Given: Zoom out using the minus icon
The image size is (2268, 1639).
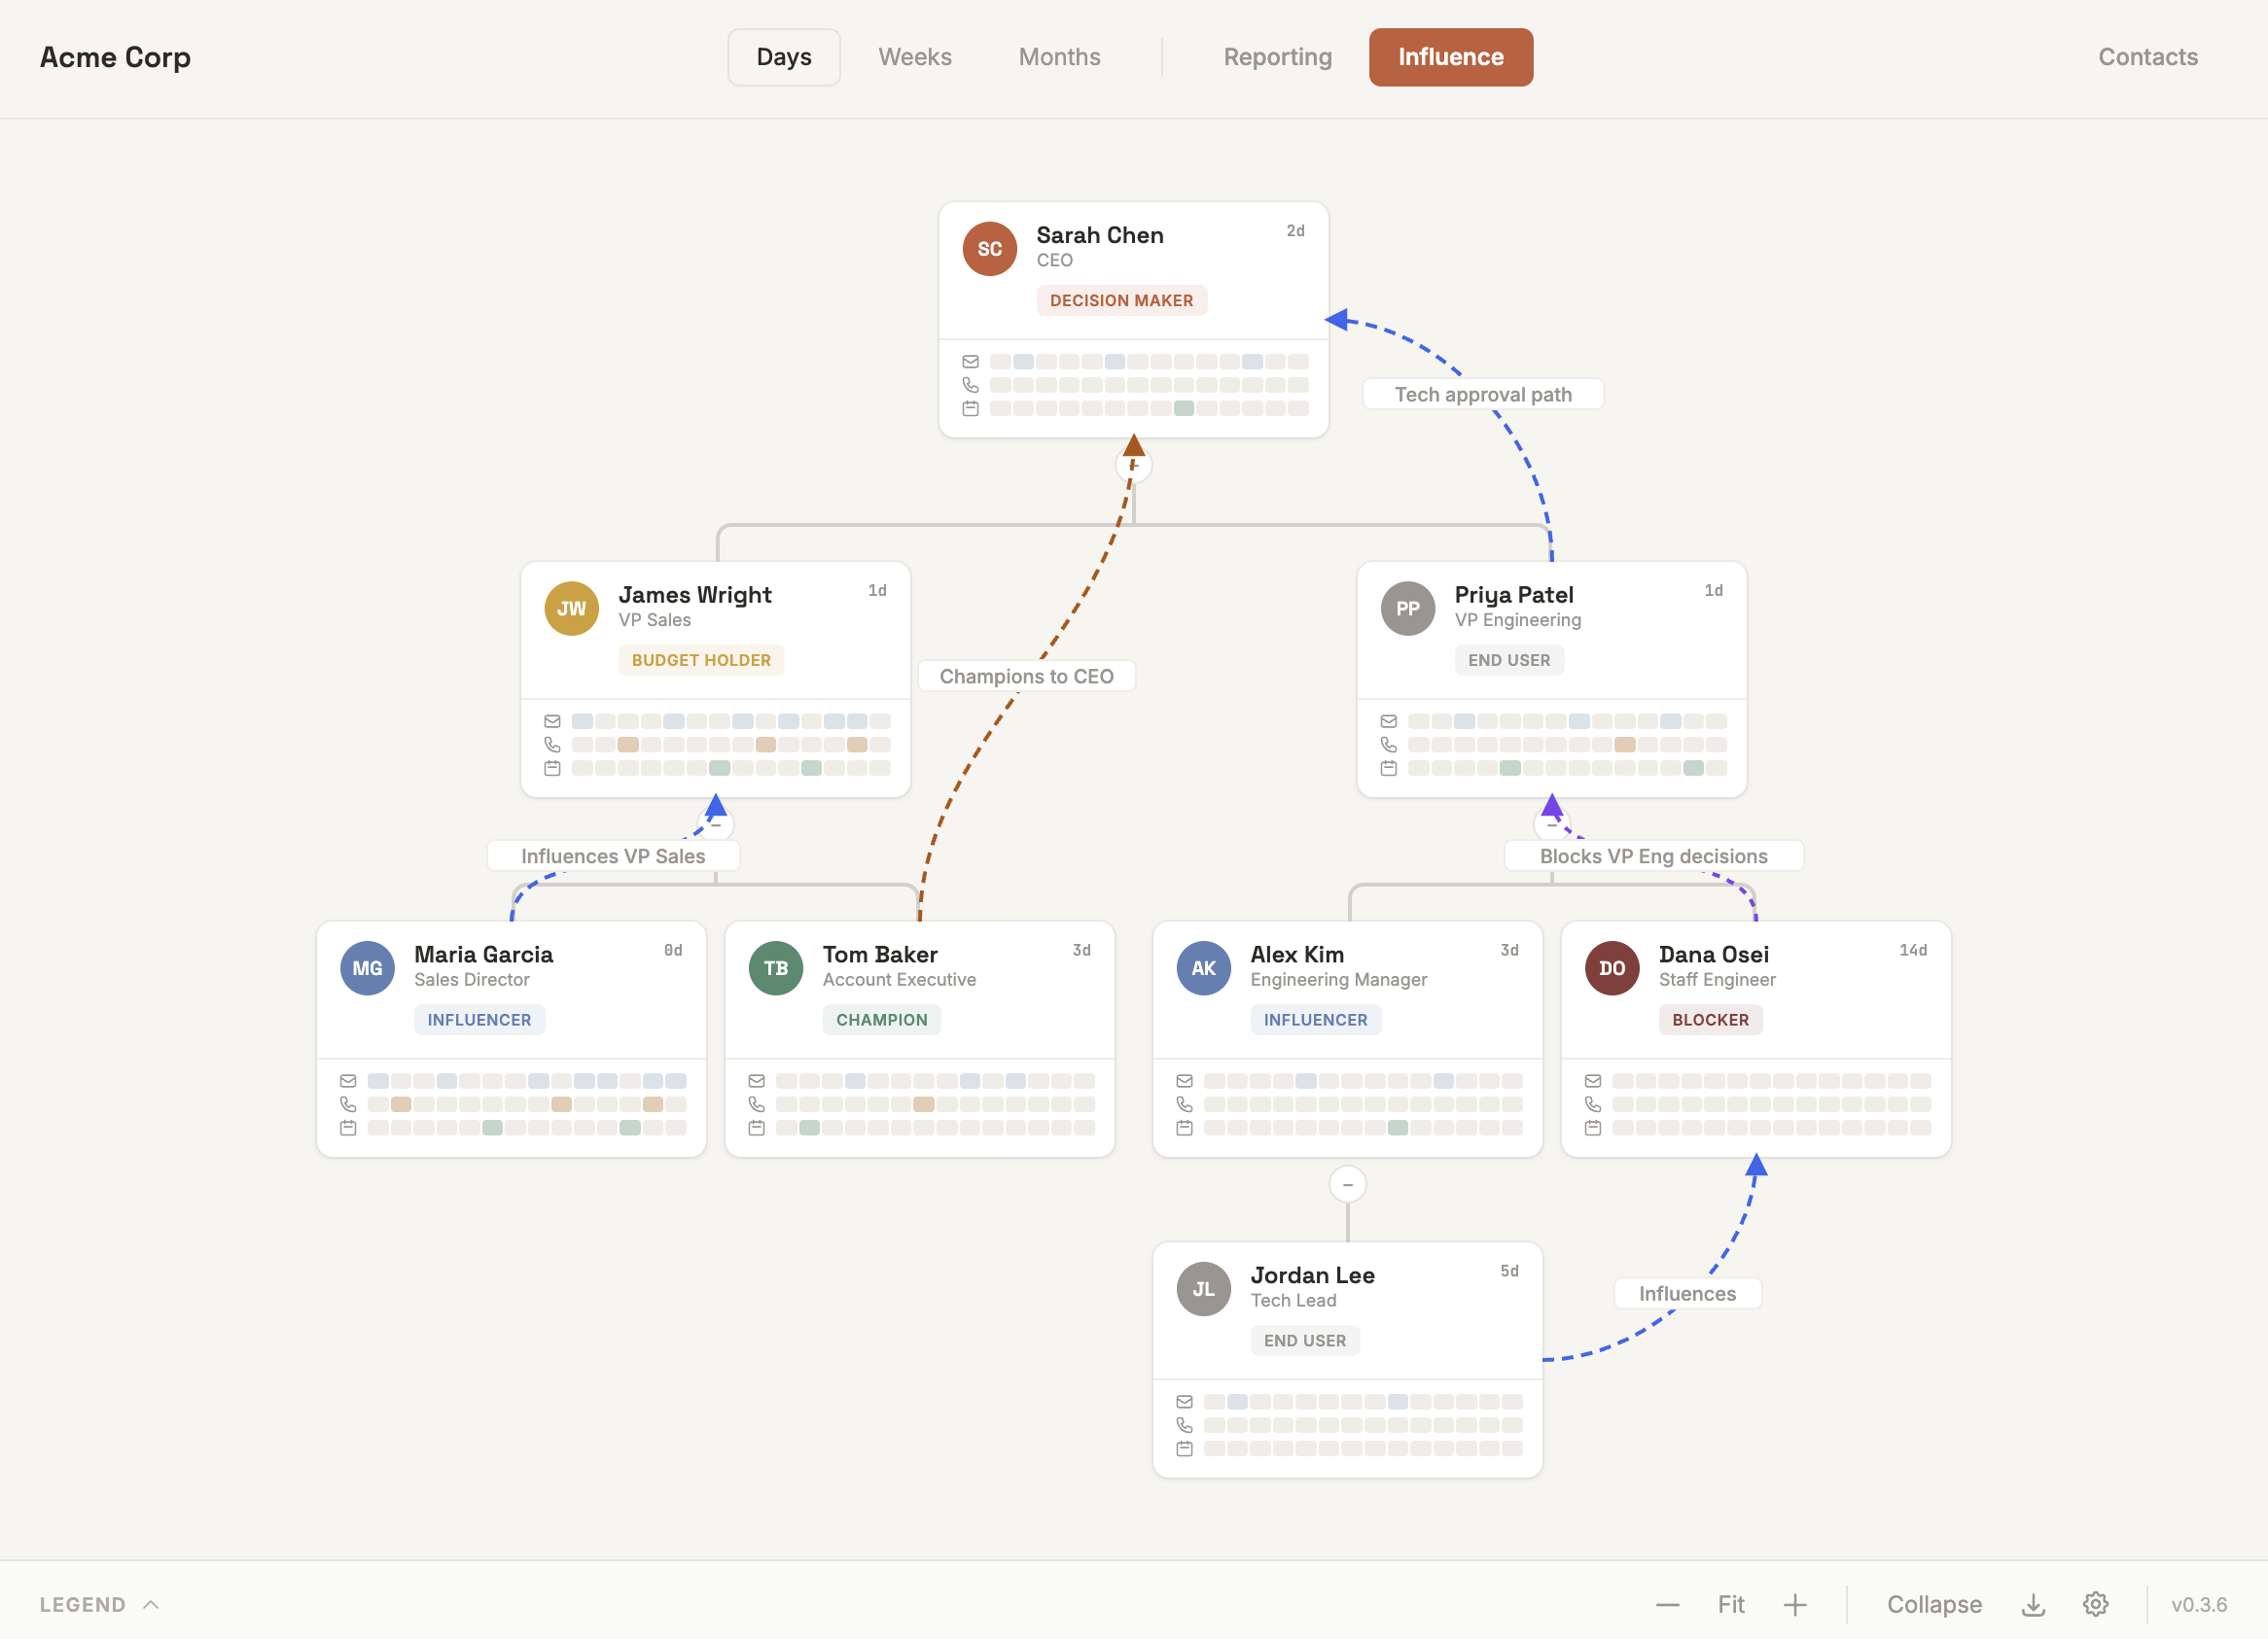Looking at the screenshot, I should pyautogui.click(x=1666, y=1603).
